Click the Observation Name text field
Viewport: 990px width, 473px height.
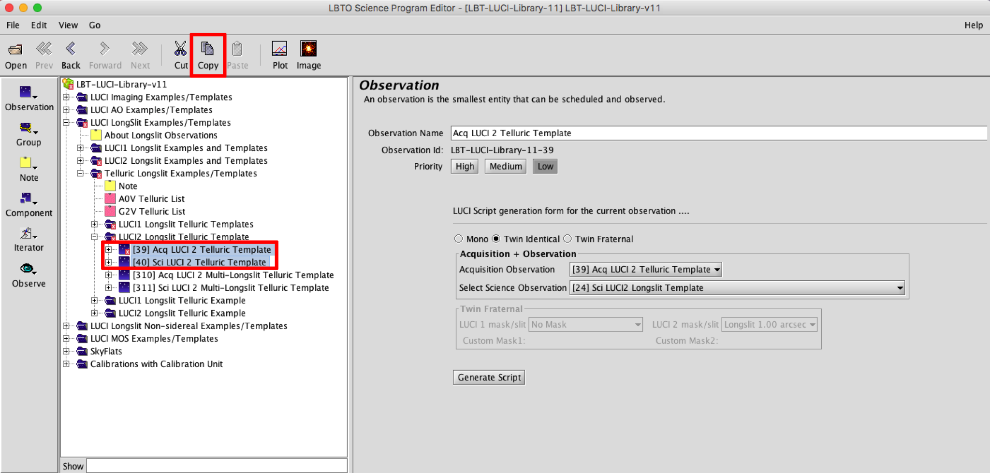click(x=719, y=133)
